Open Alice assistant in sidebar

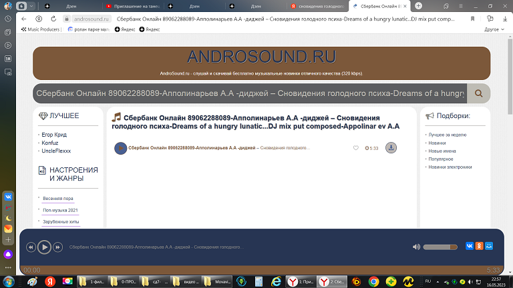[x=8, y=255]
